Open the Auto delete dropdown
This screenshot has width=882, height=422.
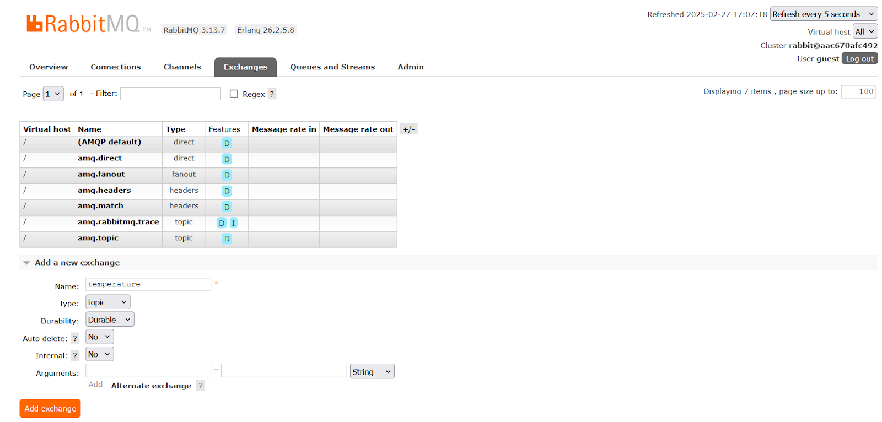pos(100,337)
